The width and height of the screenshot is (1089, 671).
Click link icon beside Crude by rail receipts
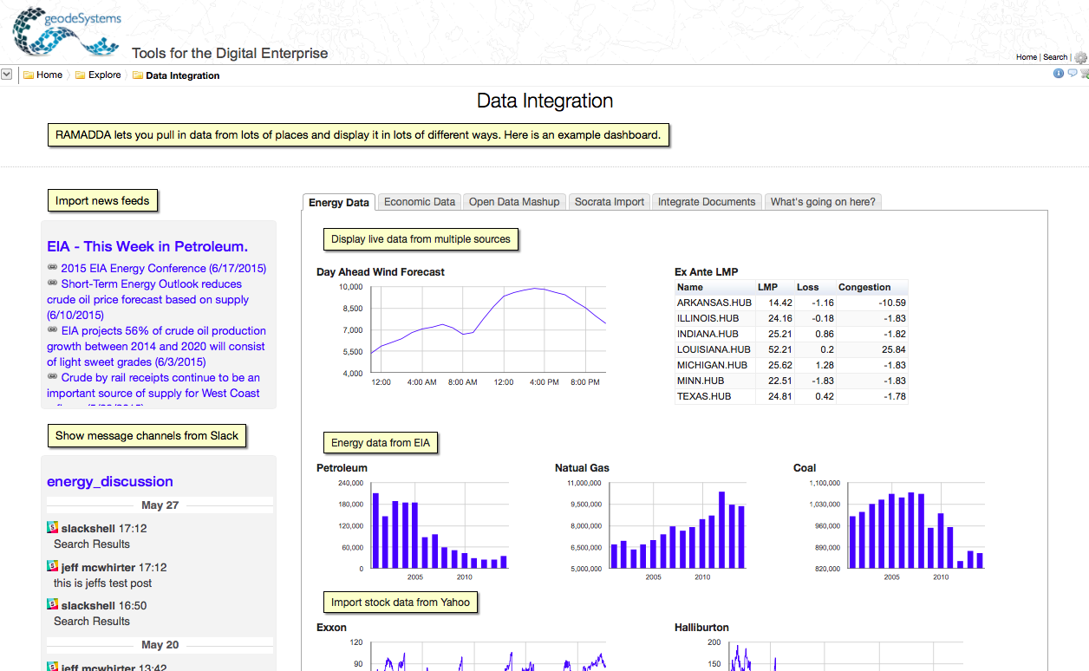pos(52,378)
